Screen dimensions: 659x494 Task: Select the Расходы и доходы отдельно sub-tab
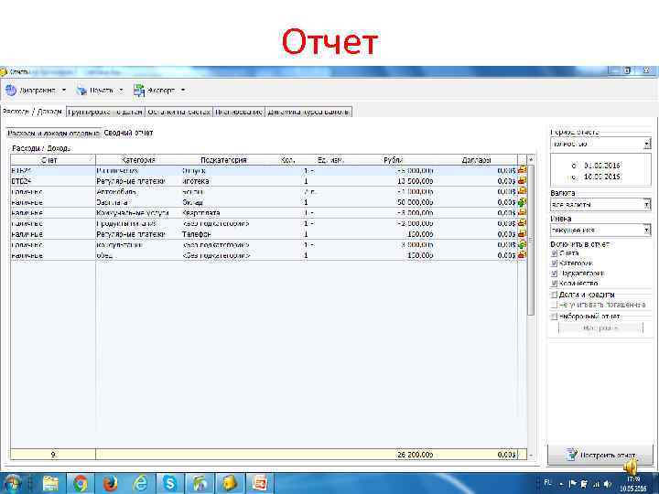(x=54, y=133)
